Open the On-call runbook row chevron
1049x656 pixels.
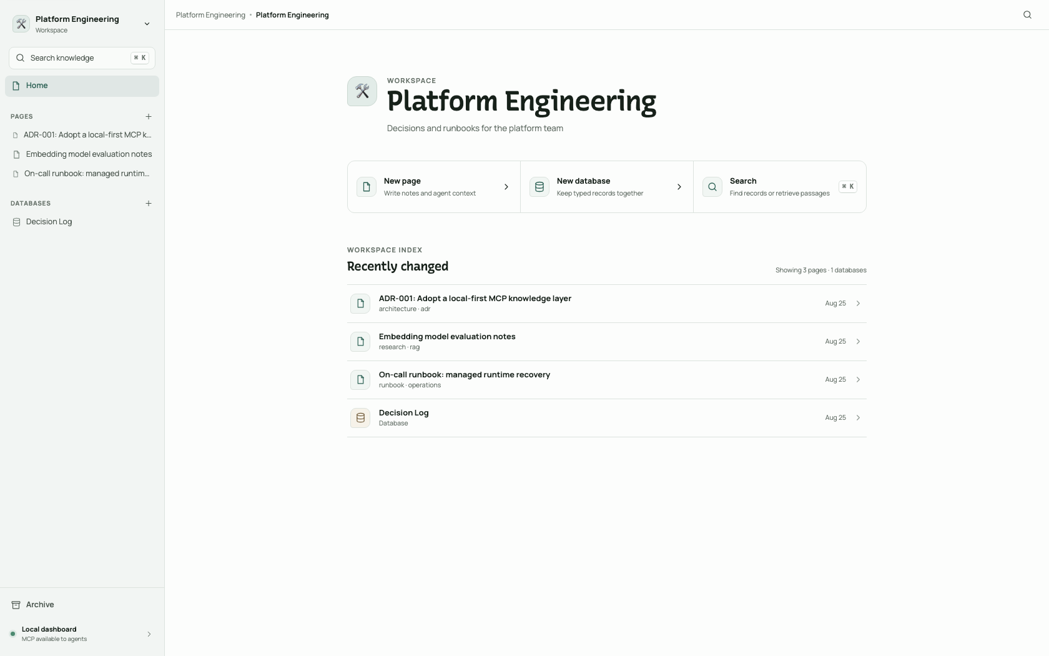point(859,380)
